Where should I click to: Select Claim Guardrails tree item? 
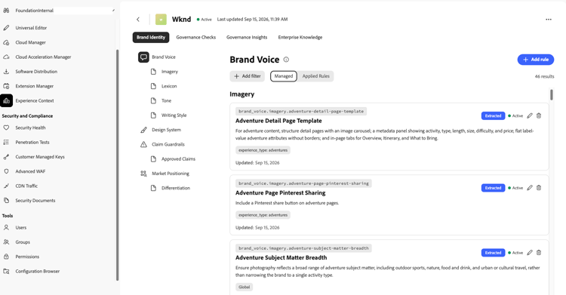click(x=168, y=144)
